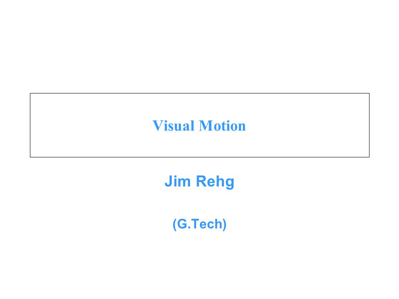Viewport: 399px width, 299px height.
Task: Click the left edge of the title box
Action: 30,125
